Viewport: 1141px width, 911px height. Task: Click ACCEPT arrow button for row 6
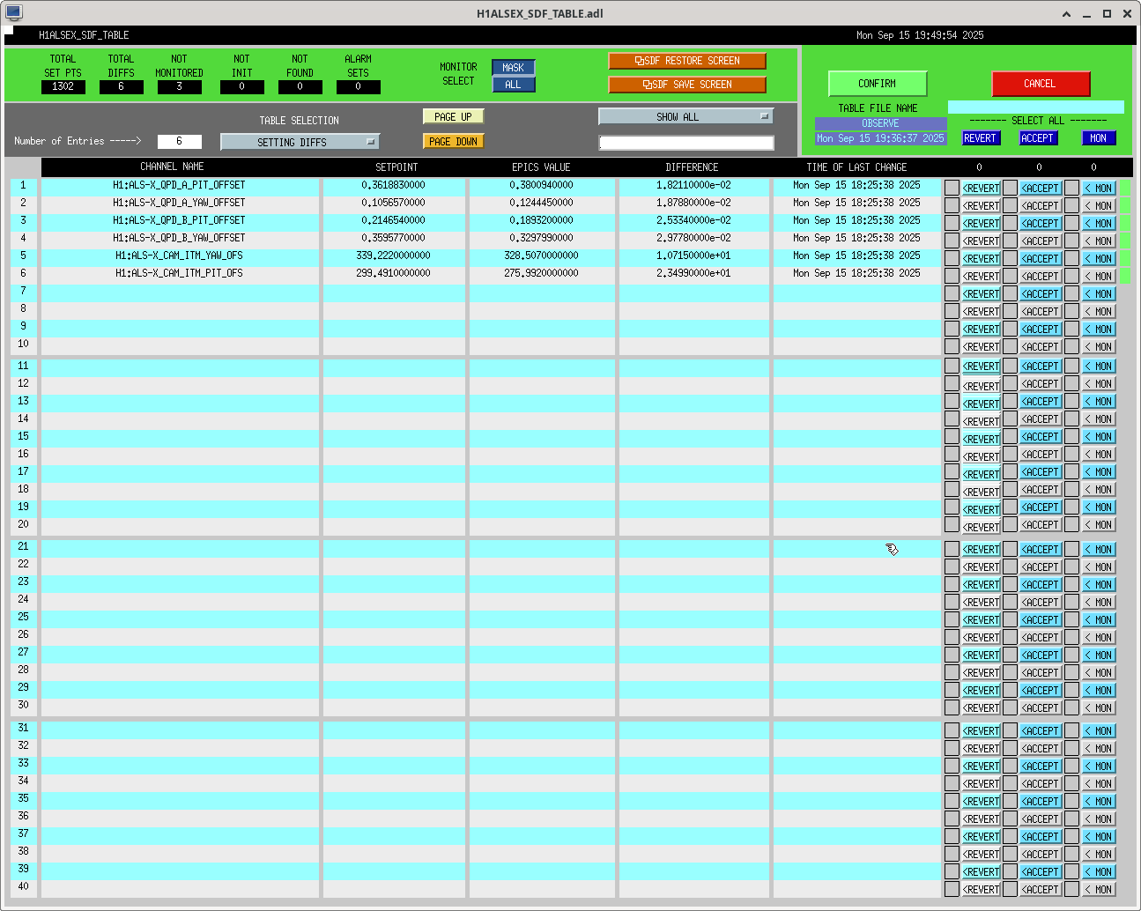[1041, 277]
